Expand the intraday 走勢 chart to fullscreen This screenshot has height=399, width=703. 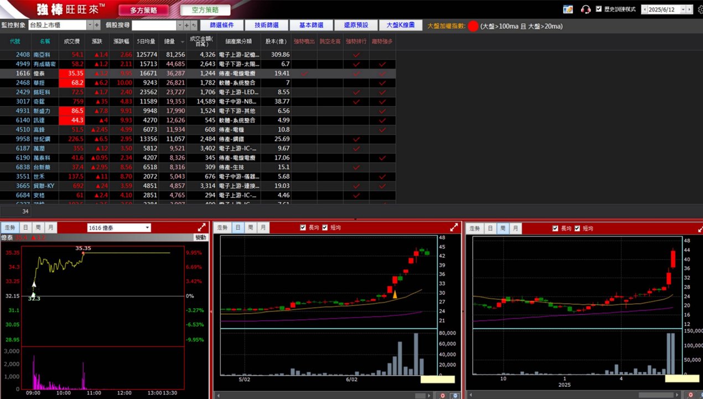202,227
